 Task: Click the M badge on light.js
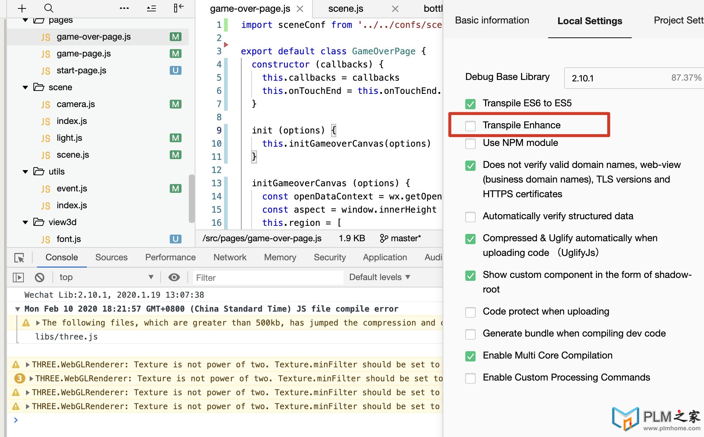[x=176, y=138]
